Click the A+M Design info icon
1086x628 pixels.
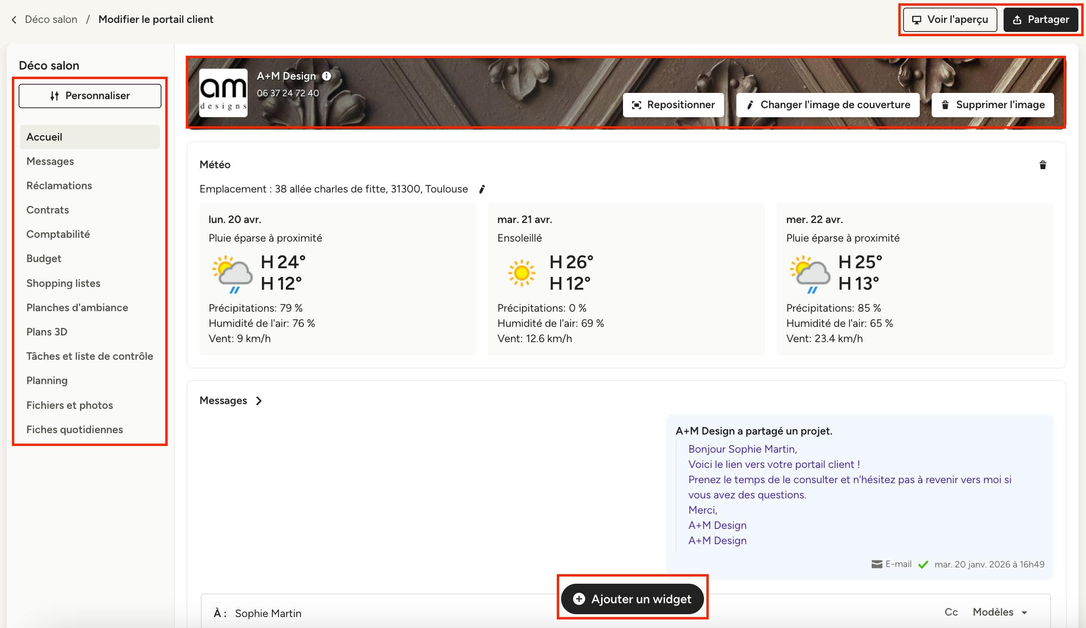pos(327,76)
